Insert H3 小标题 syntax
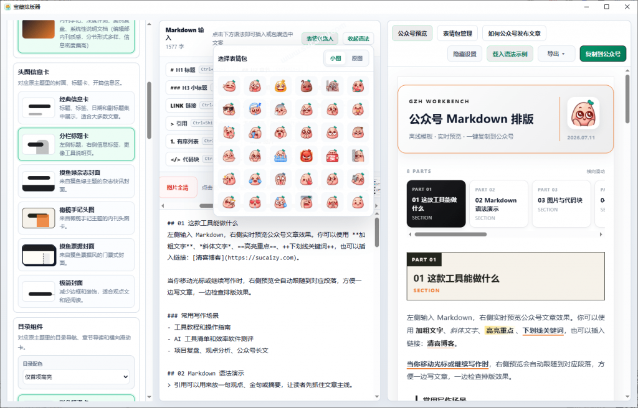 point(190,87)
